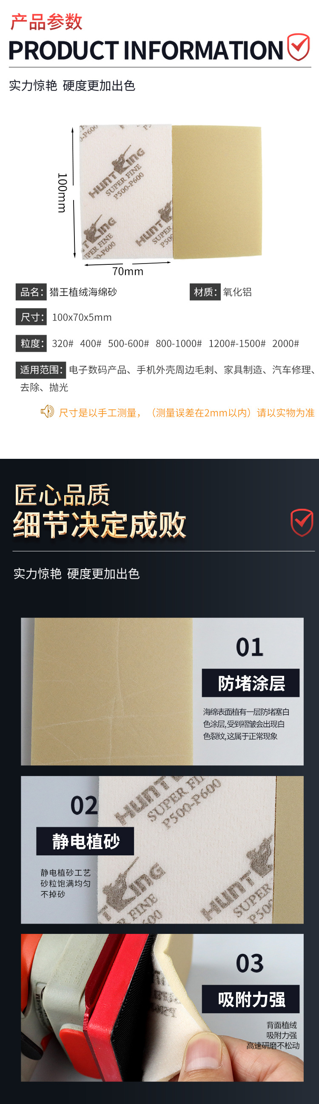Click the 500-600# grit option text

(x=128, y=343)
